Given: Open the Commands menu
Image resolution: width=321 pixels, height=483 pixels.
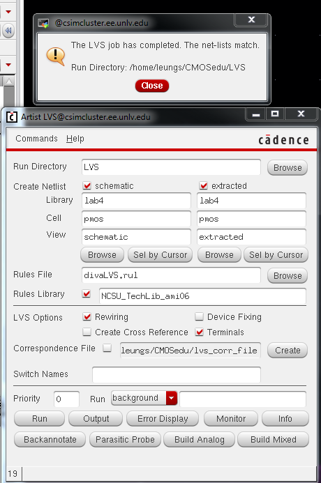Looking at the screenshot, I should pos(36,139).
